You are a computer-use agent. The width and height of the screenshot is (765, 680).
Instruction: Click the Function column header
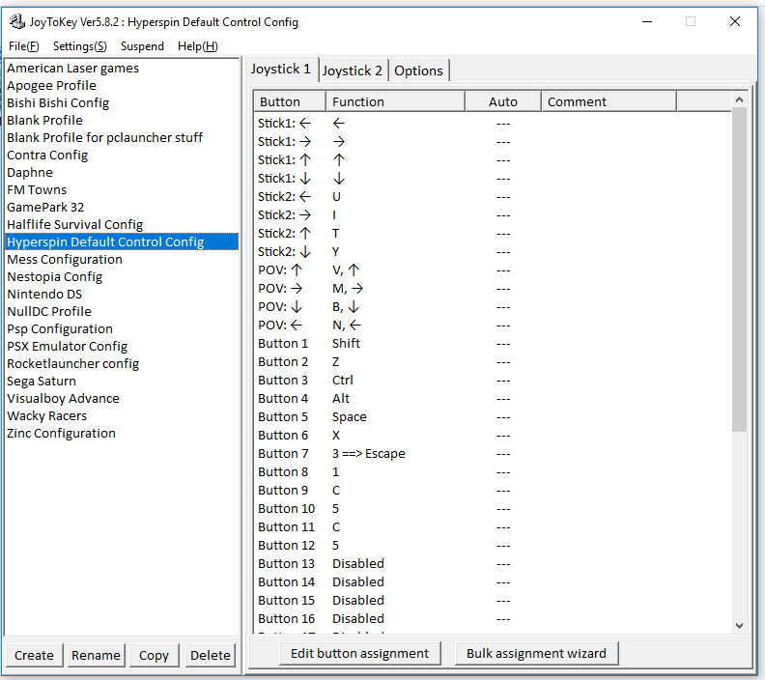tap(396, 101)
